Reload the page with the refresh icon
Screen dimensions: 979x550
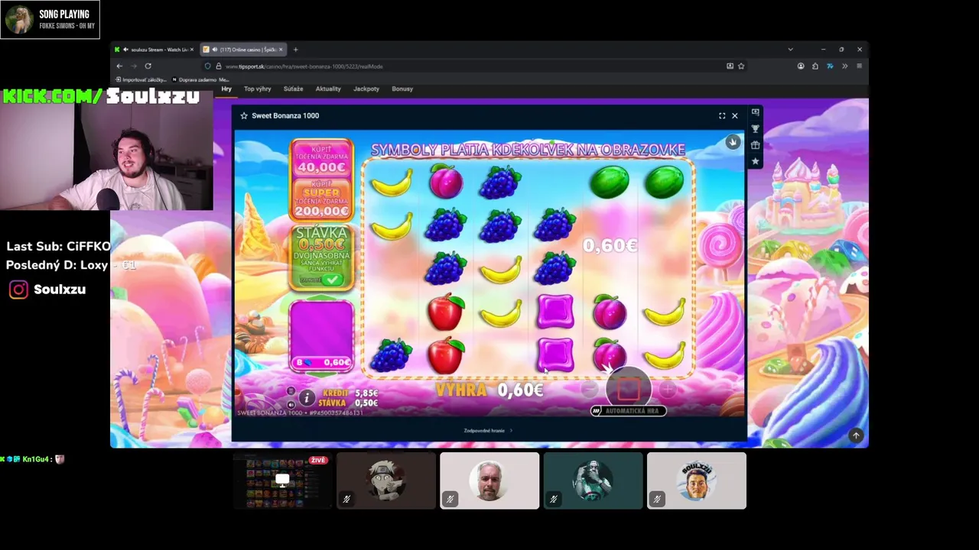148,66
